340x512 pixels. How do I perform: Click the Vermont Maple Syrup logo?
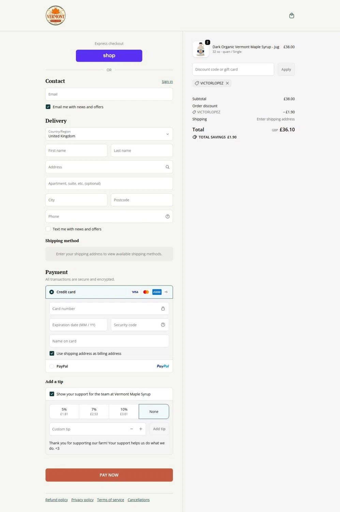coord(56,15)
